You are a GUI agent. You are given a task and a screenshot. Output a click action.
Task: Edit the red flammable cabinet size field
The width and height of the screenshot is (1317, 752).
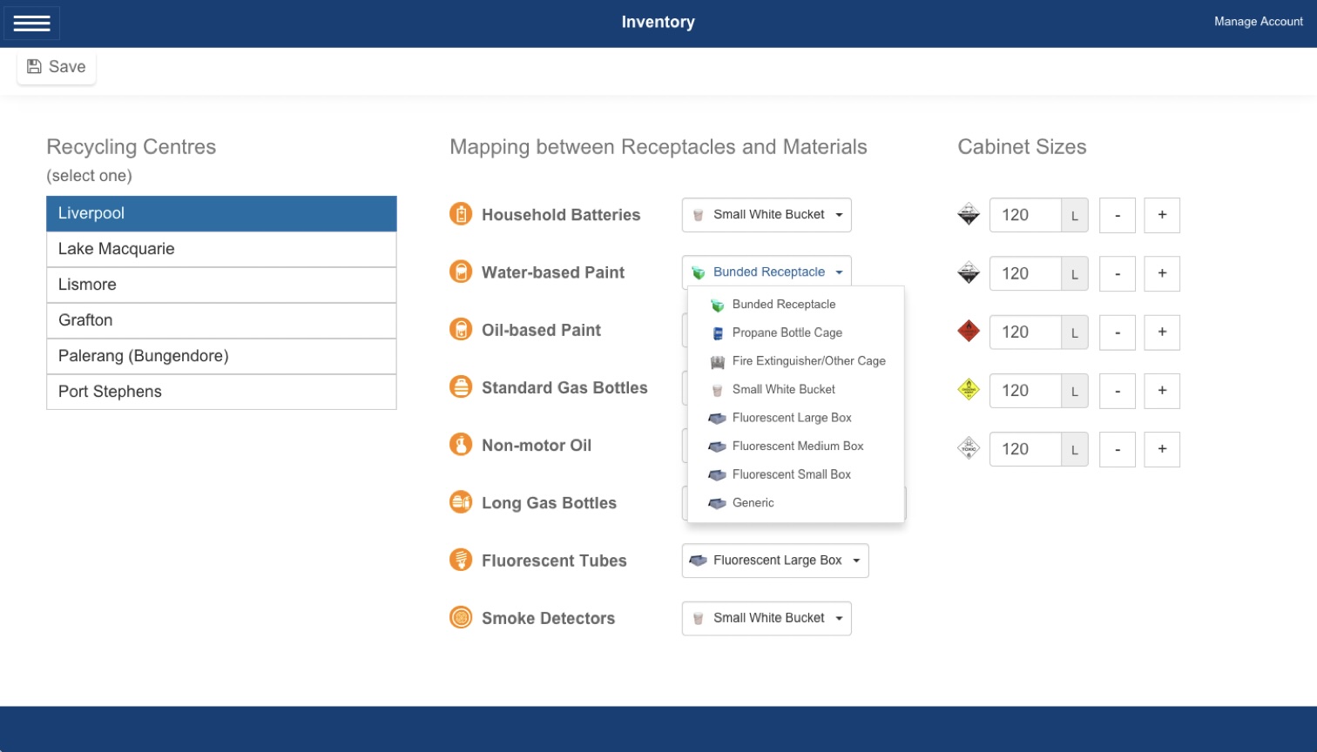1025,332
